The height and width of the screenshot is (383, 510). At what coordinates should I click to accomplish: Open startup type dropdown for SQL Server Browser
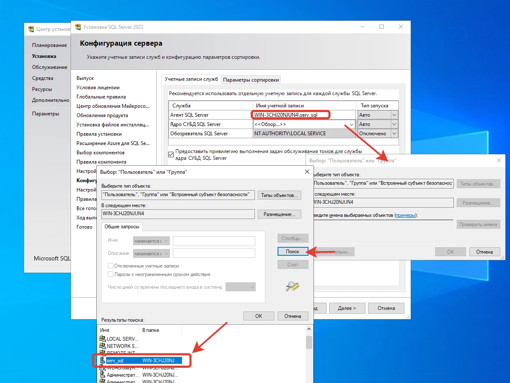tap(394, 134)
